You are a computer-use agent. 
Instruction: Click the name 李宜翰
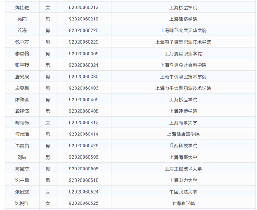(22, 54)
